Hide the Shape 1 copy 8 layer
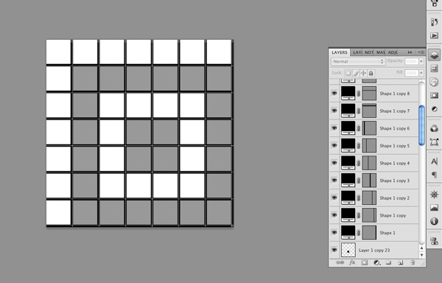This screenshot has width=442, height=283. click(x=334, y=93)
